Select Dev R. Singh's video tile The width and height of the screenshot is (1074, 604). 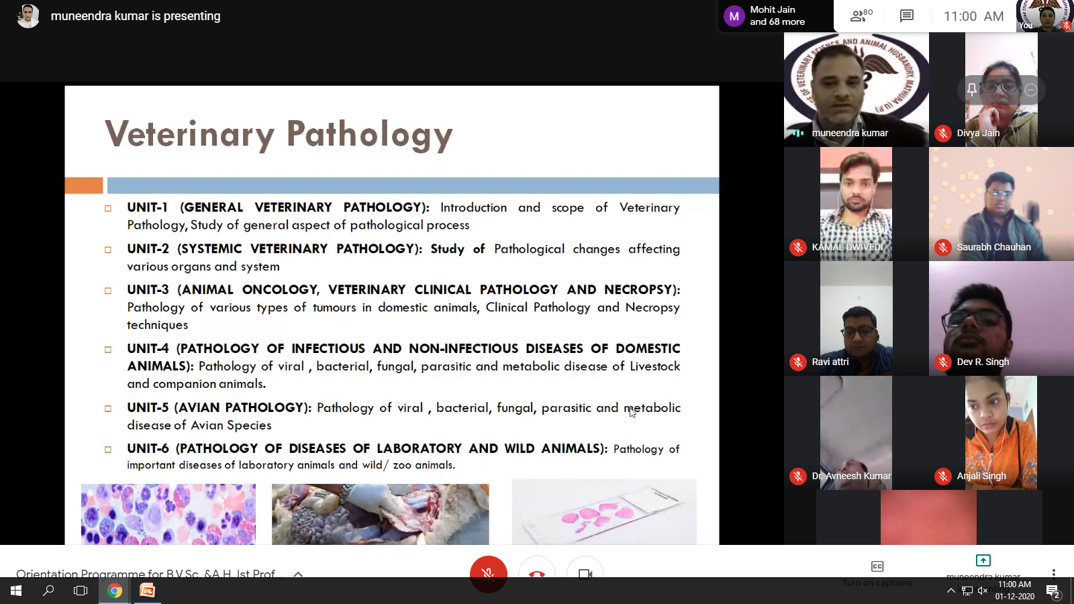pos(1002,318)
